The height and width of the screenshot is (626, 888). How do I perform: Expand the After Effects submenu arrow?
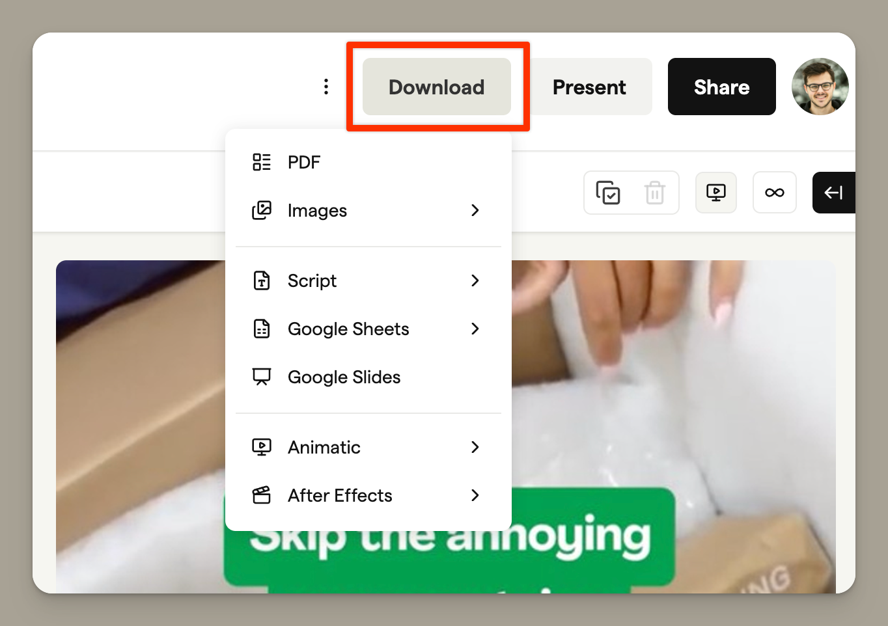[x=475, y=495]
